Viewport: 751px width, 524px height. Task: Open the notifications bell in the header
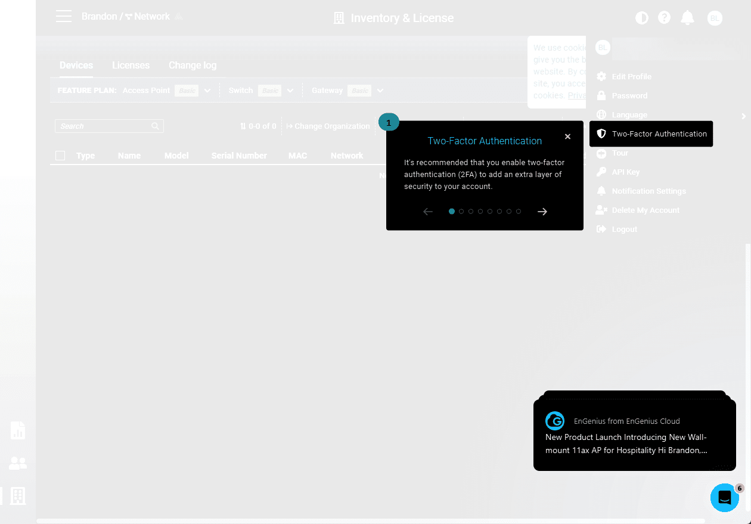click(x=688, y=18)
